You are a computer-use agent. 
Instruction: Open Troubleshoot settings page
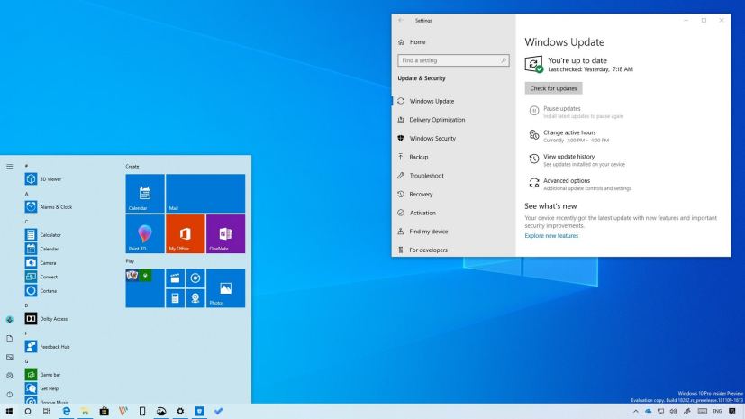pyautogui.click(x=453, y=176)
